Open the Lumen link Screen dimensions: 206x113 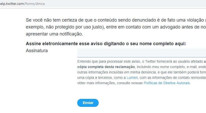132,78
